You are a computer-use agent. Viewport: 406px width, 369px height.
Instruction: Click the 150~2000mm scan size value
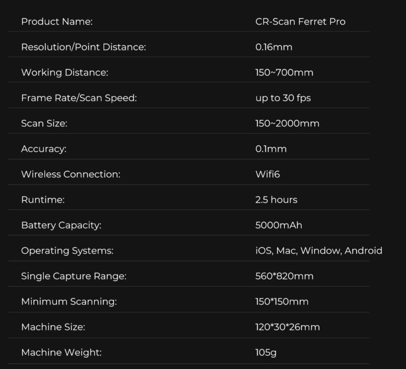coord(287,123)
